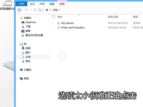Open 视频 library in navigation pane
143x107 pixels.
[28, 48]
